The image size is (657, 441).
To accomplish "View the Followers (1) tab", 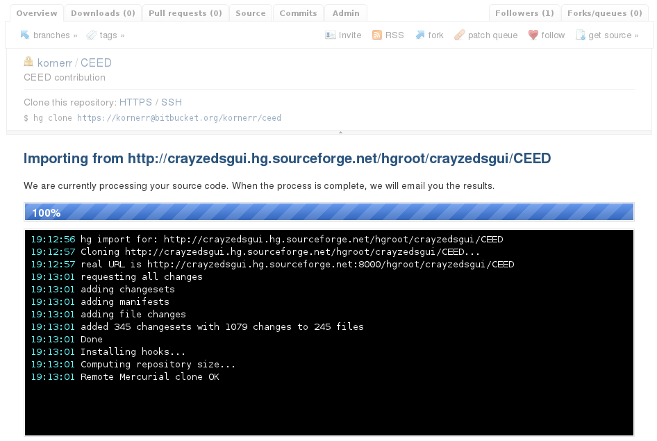I will coord(524,13).
